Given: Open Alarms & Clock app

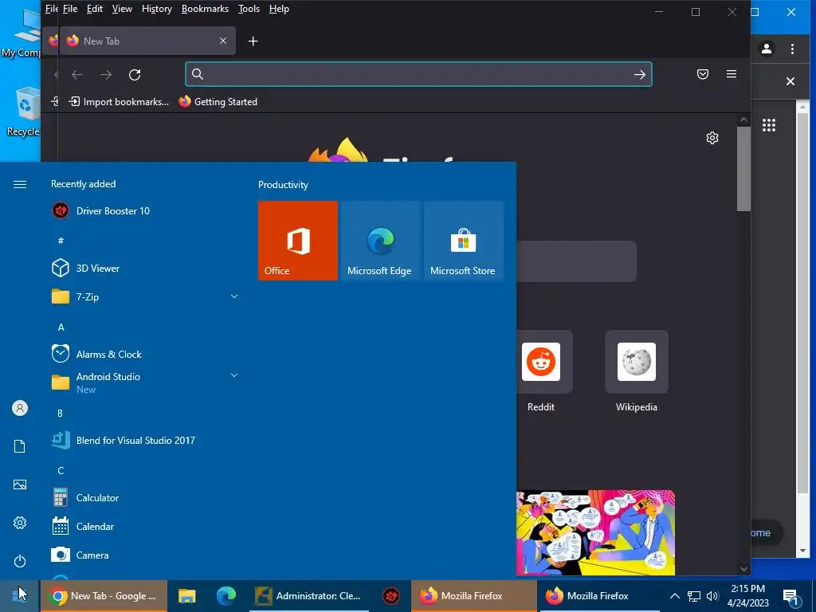Looking at the screenshot, I should point(145,354).
